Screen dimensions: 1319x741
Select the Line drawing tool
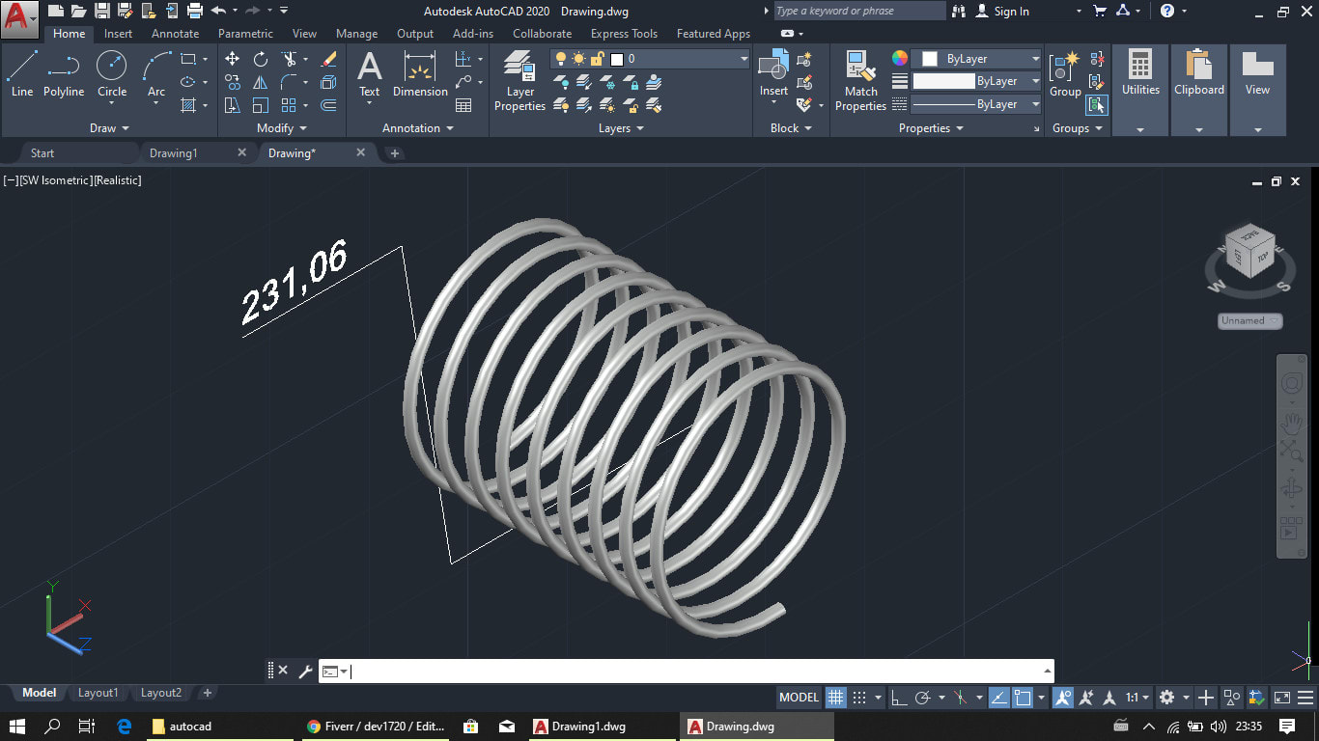point(22,74)
